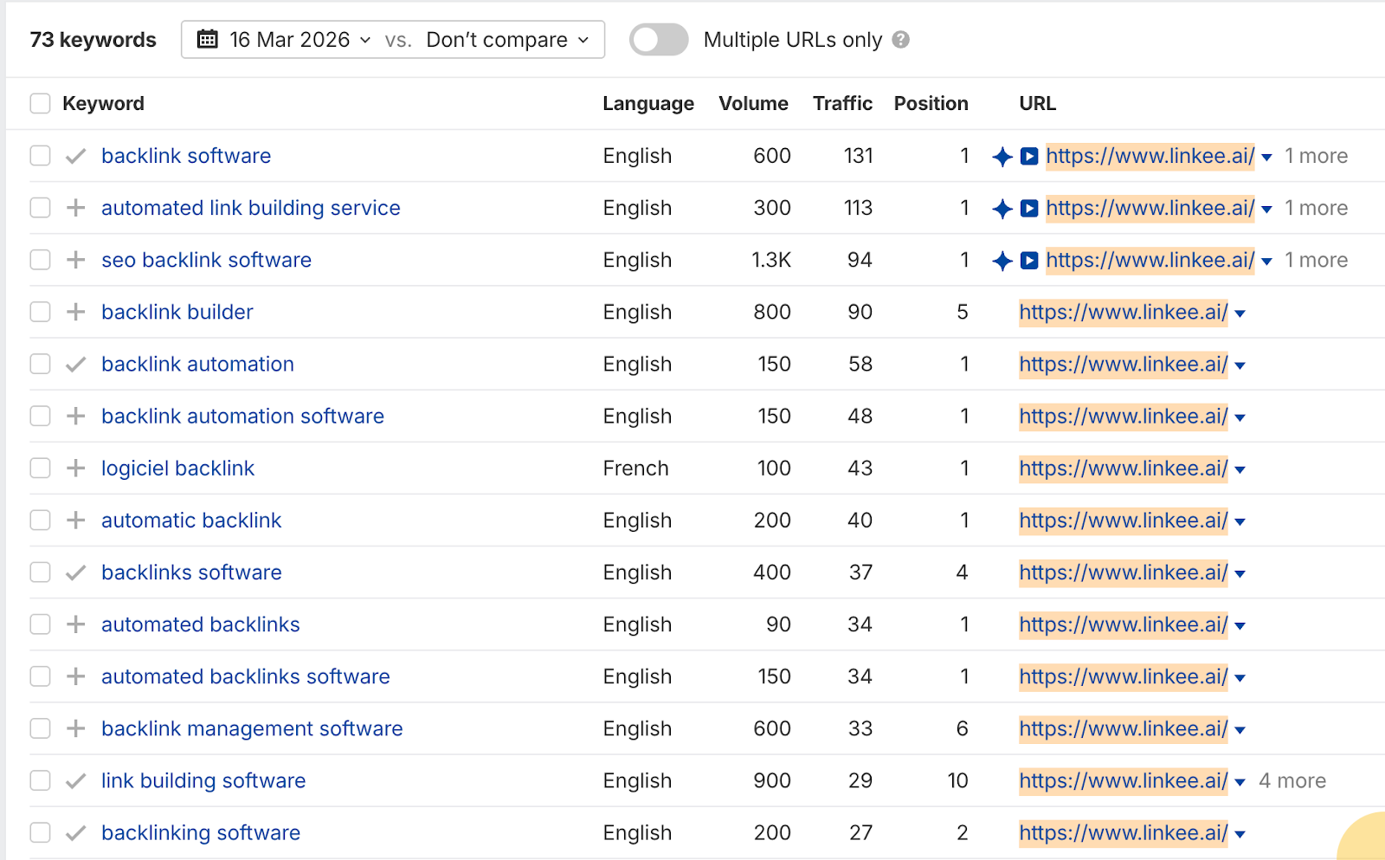The image size is (1385, 860).
Task: Add backlink builder keyword with plus icon
Action: (76, 312)
